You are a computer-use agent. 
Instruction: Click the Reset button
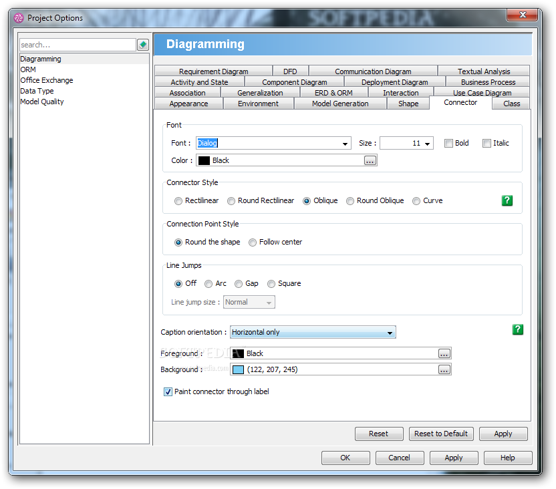[x=379, y=434]
